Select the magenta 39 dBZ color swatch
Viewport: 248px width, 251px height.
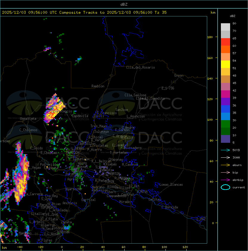point(225,94)
